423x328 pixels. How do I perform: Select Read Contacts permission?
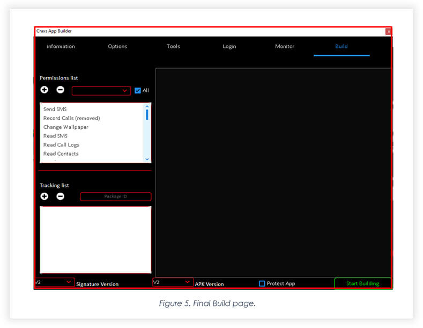click(x=61, y=154)
